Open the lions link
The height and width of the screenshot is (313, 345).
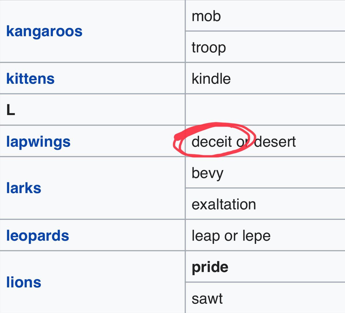coord(24,282)
